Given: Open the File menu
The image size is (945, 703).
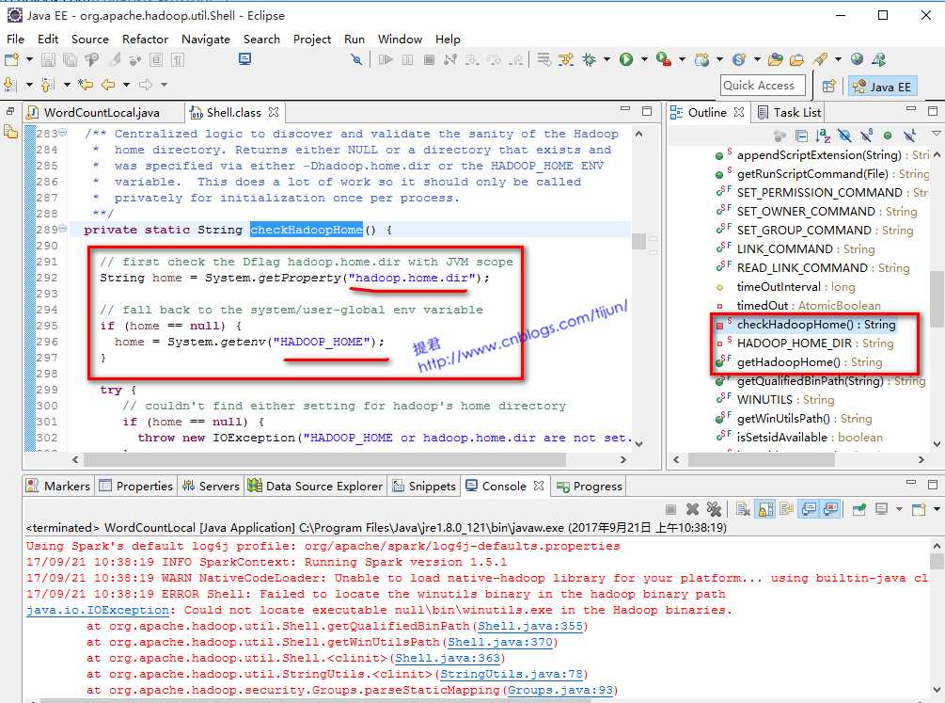Looking at the screenshot, I should (15, 40).
